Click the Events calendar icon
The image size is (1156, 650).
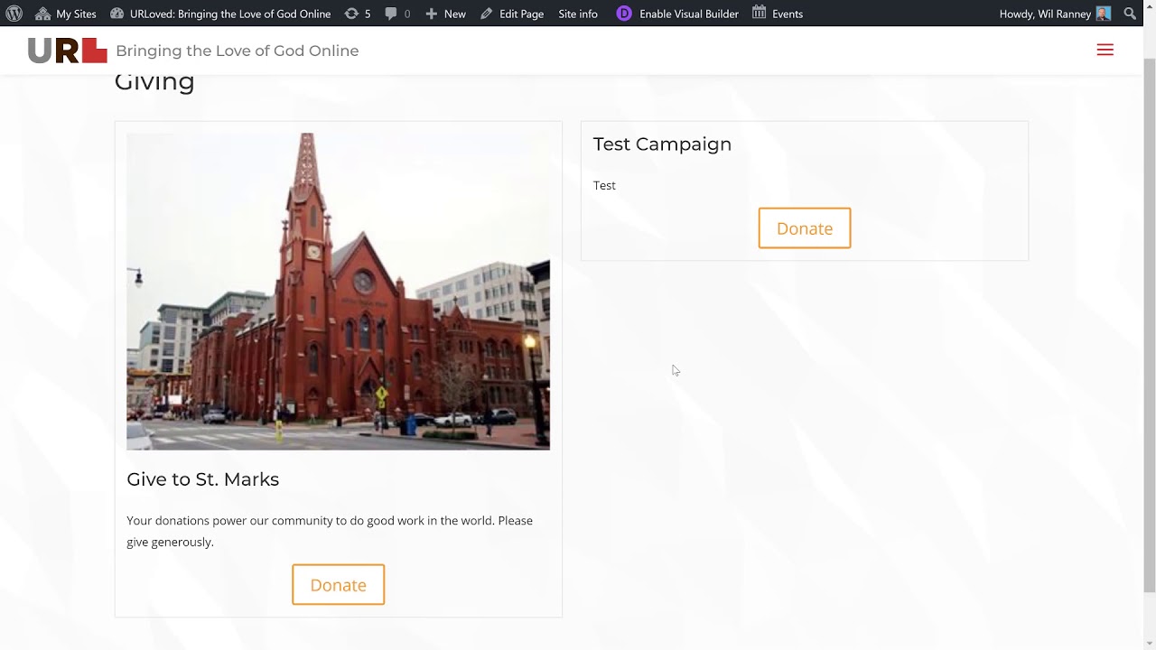pyautogui.click(x=760, y=13)
